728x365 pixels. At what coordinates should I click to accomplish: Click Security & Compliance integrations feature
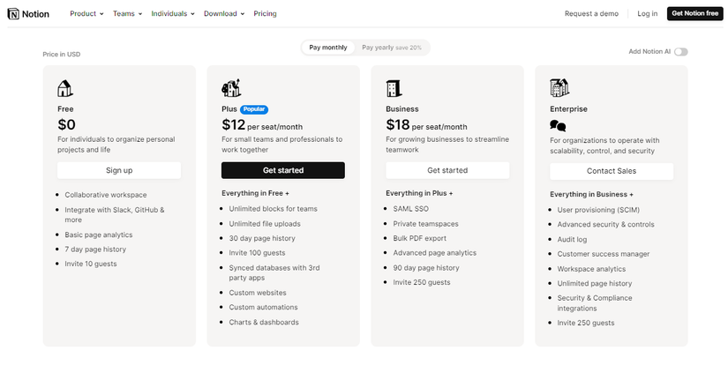point(595,303)
